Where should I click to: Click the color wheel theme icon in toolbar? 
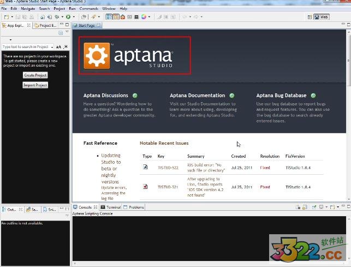click(x=144, y=17)
